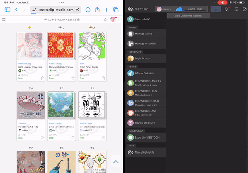Open Manage materials
The image size is (248, 173).
point(145,44)
